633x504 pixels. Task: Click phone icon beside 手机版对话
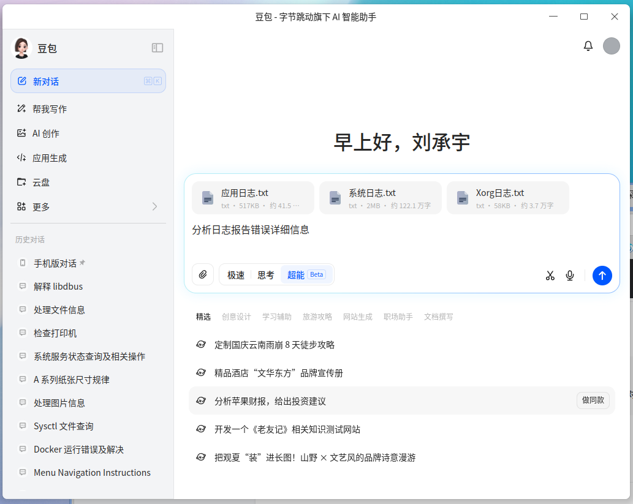tap(23, 263)
